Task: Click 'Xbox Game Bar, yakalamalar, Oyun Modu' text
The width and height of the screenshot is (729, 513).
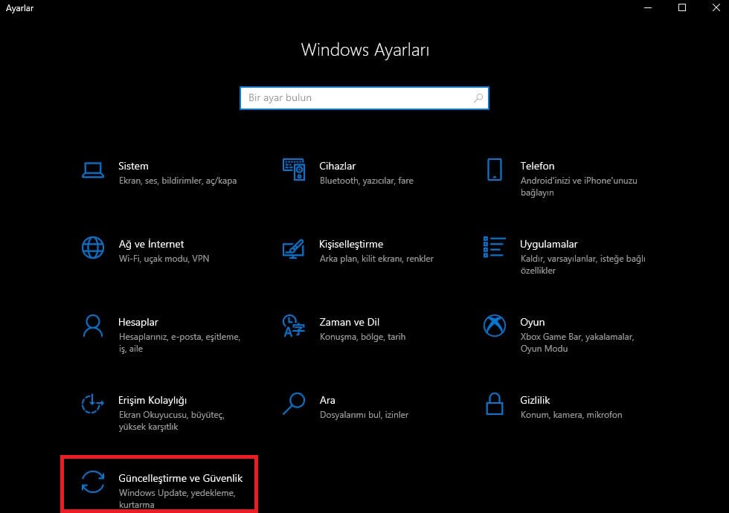Action: [x=577, y=343]
